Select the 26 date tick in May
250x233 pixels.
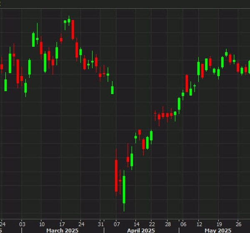click(238, 223)
